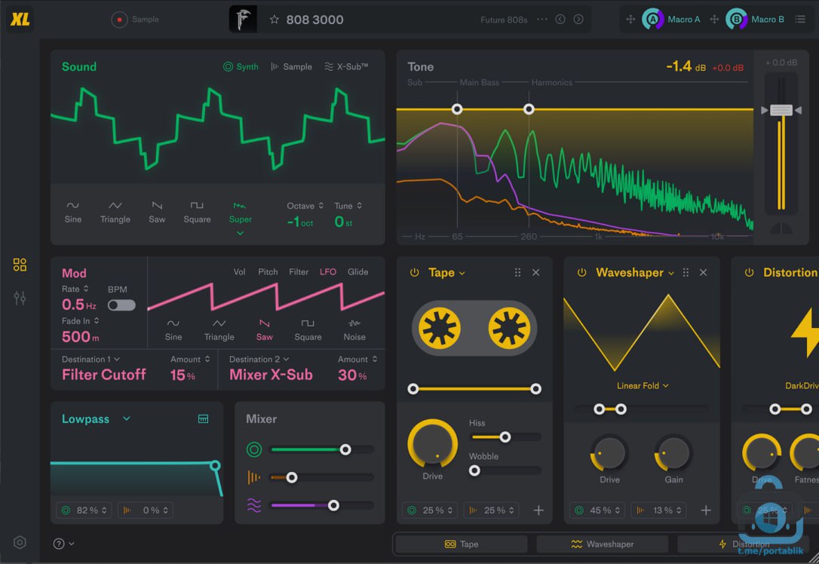Viewport: 819px width, 564px height.
Task: Choose the Noise LFO shape icon
Action: (x=354, y=329)
